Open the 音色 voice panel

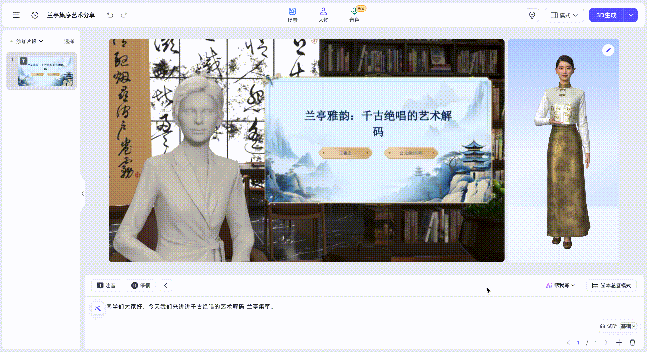point(354,15)
